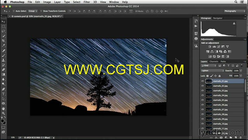Select the Zoom tool
The height and width of the screenshot is (140, 248).
(x=3, y=113)
